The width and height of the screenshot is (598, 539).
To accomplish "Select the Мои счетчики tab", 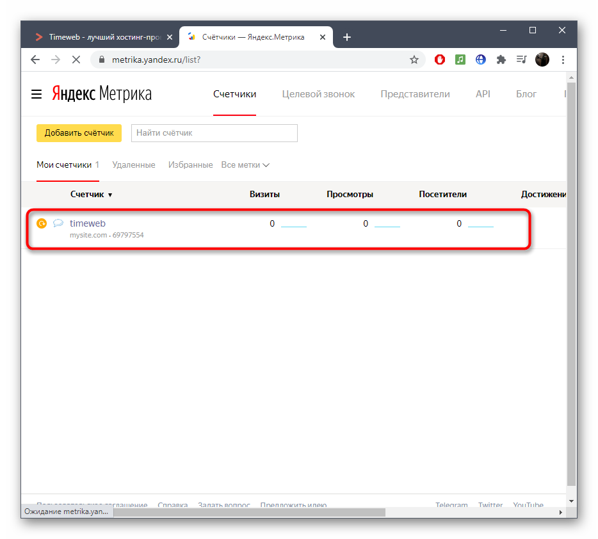I will pos(68,165).
